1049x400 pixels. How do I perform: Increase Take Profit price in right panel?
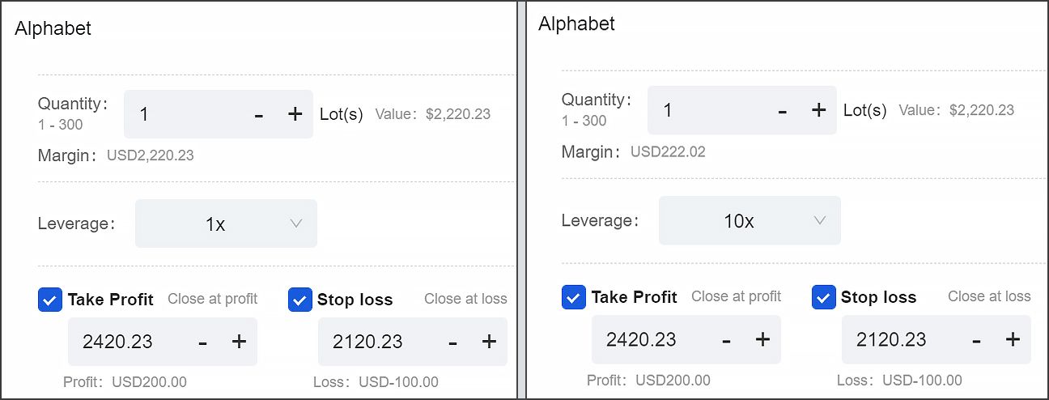pyautogui.click(x=762, y=339)
